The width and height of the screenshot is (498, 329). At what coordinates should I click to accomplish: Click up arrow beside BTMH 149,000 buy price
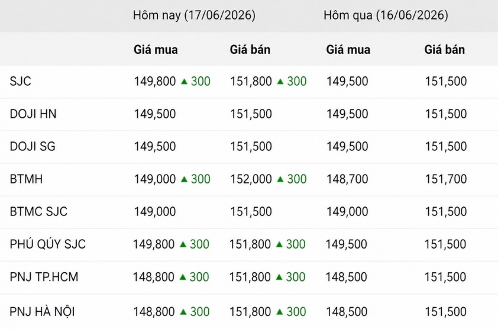coord(184,180)
